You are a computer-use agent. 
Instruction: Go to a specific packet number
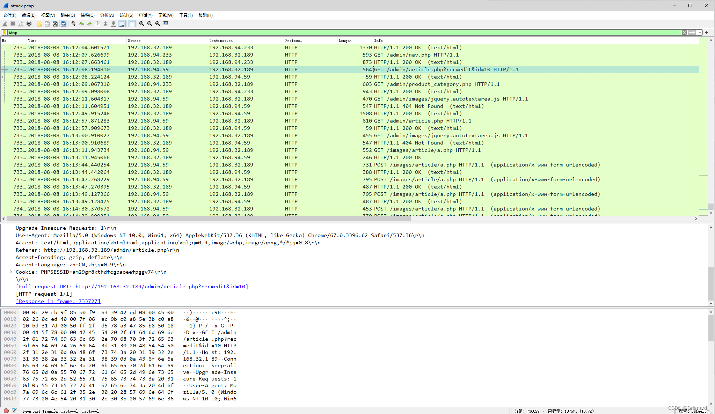pos(97,24)
